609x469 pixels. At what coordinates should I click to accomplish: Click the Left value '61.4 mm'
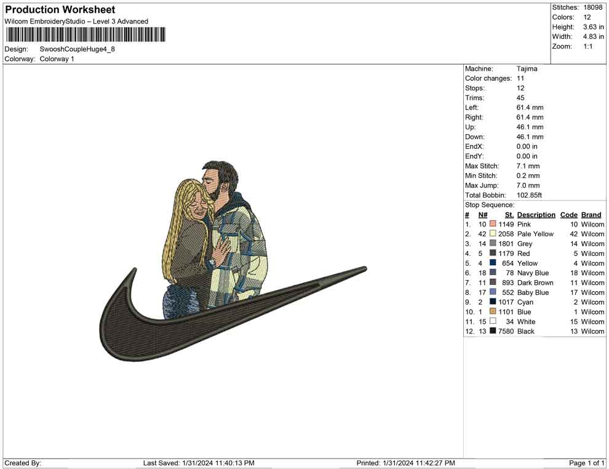point(530,108)
